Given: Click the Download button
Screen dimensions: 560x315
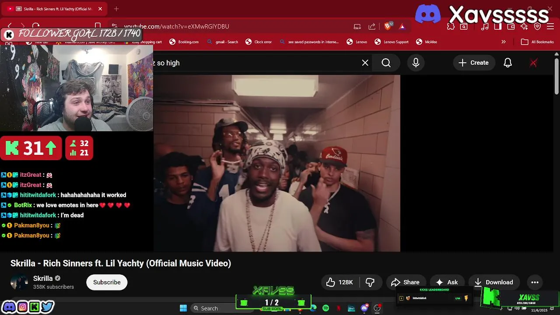Looking at the screenshot, I should click(493, 282).
